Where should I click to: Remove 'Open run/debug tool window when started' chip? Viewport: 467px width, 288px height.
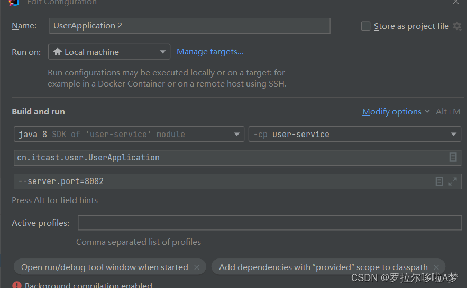(x=197, y=267)
